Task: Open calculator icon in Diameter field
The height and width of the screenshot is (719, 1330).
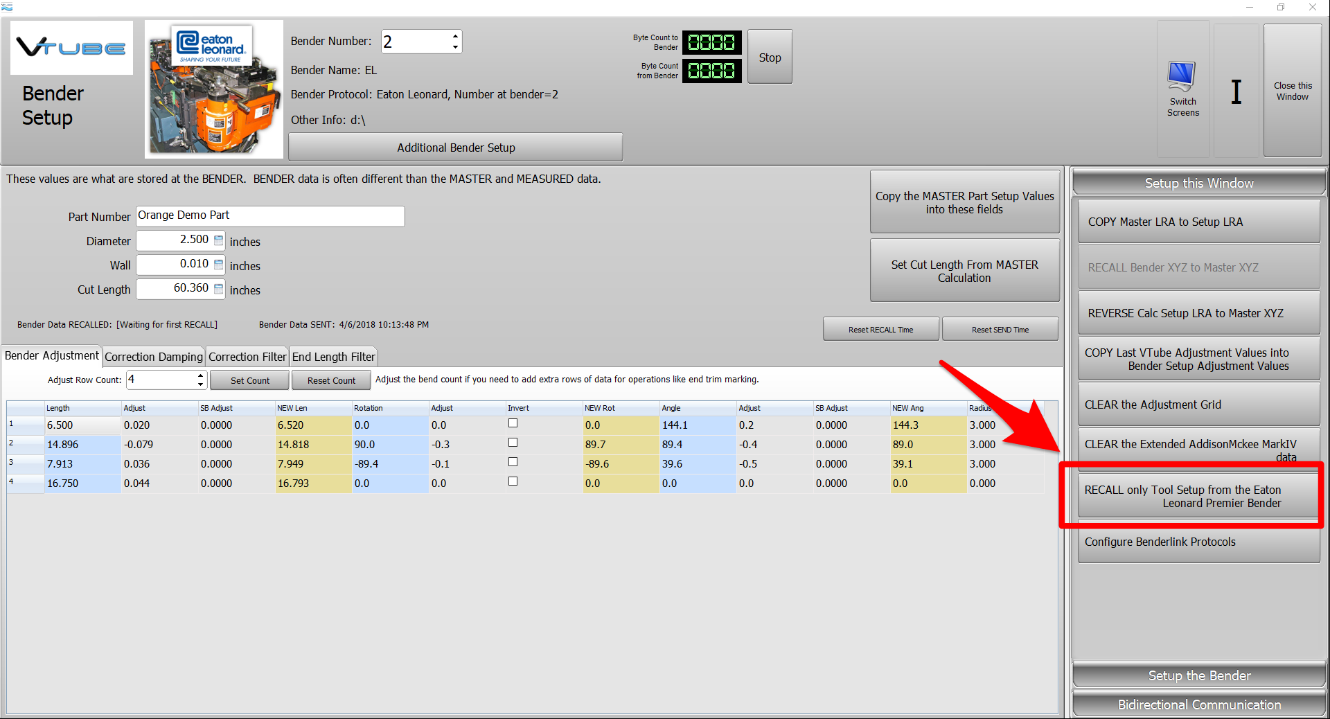Action: [219, 240]
